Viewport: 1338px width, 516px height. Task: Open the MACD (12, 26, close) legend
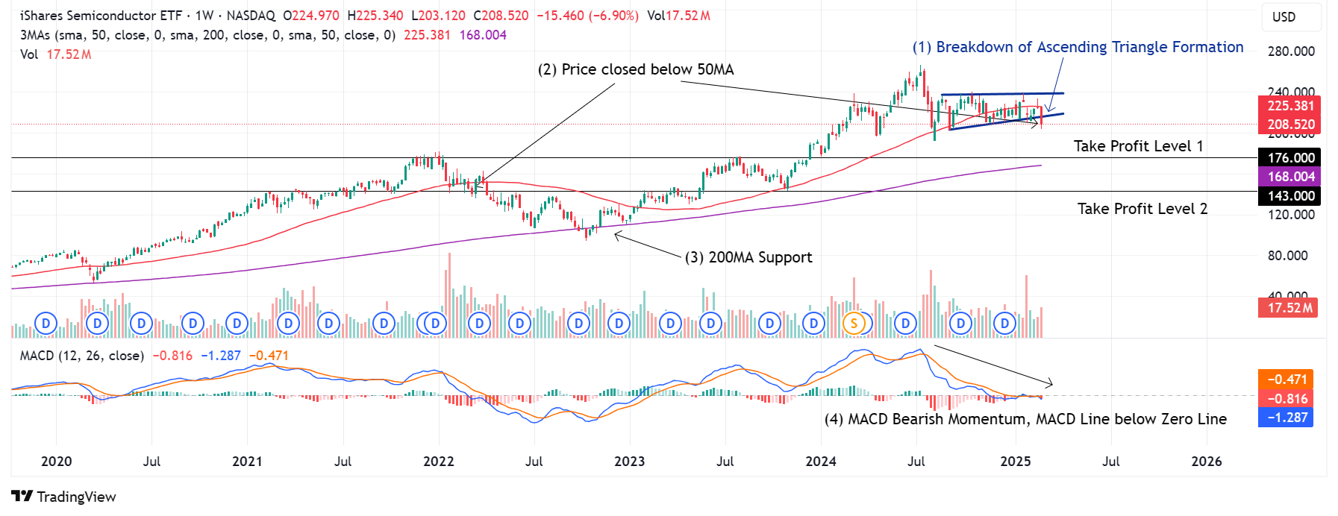pyautogui.click(x=82, y=356)
